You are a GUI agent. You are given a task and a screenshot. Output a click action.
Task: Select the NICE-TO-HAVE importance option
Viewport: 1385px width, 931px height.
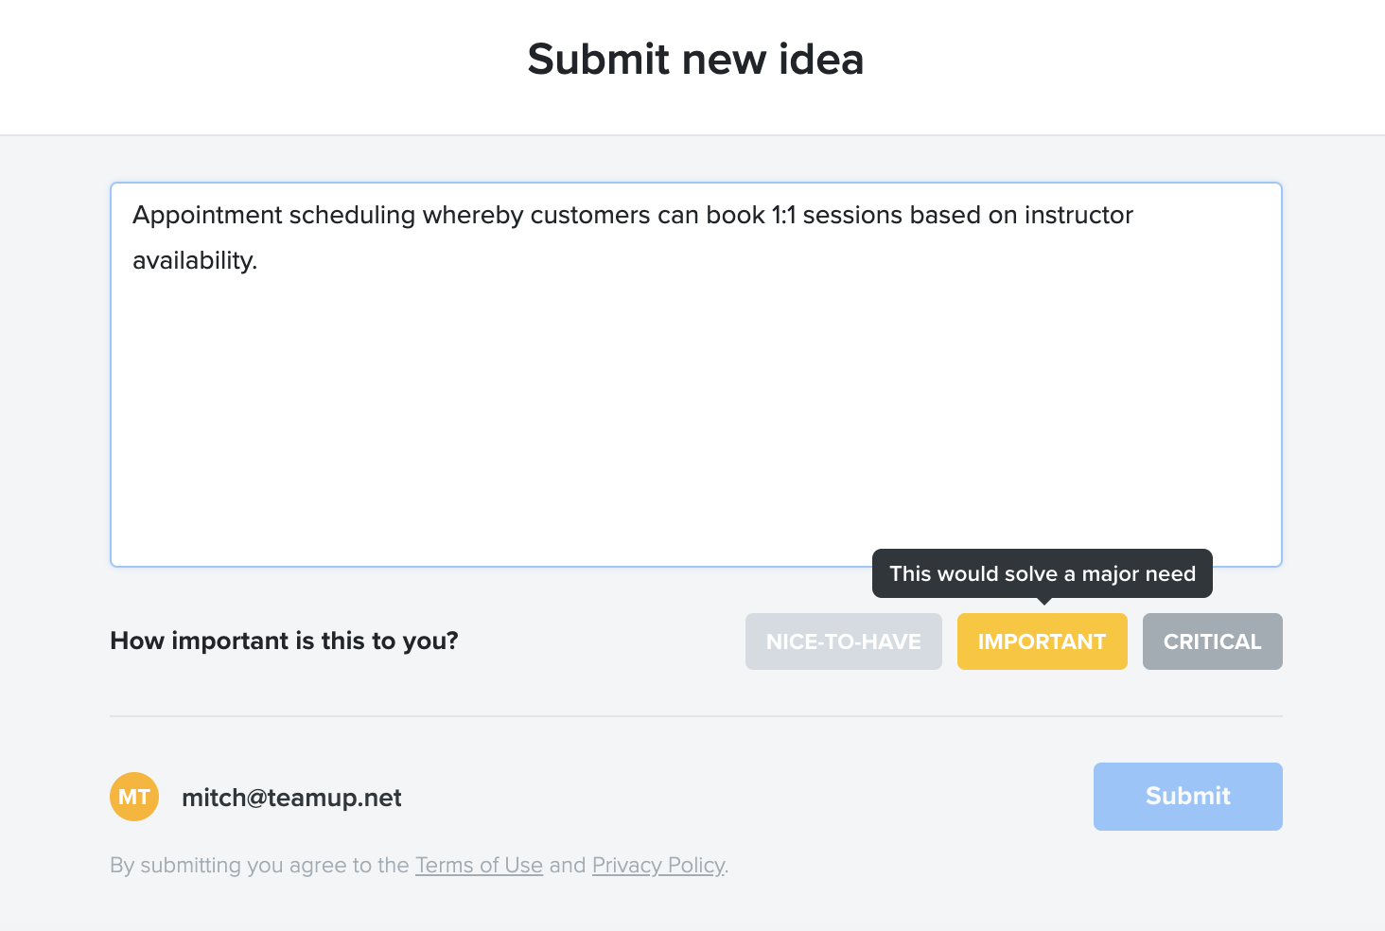843,641
